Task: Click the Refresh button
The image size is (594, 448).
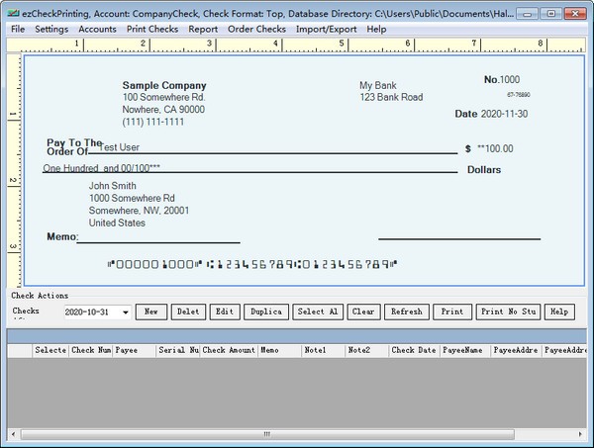Action: [407, 312]
